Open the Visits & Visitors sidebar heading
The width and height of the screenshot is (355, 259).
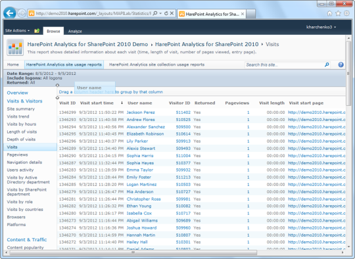(24, 101)
